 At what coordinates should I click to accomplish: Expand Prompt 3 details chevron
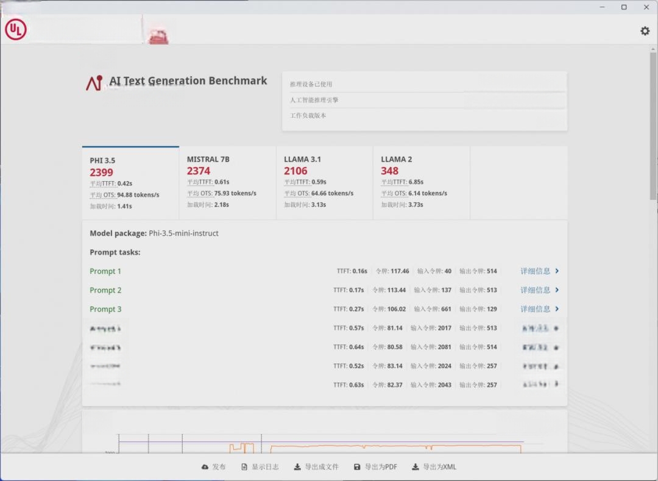557,308
